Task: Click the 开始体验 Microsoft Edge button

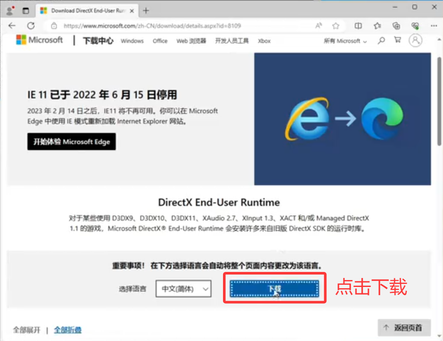Action: 71,142
